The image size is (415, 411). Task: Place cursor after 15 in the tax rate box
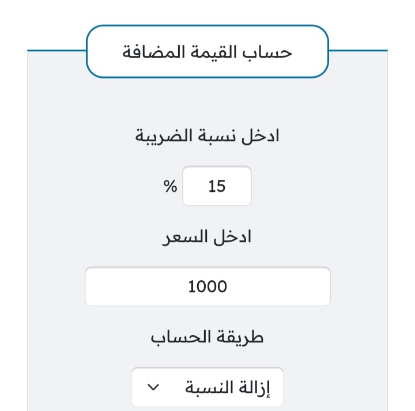click(227, 186)
